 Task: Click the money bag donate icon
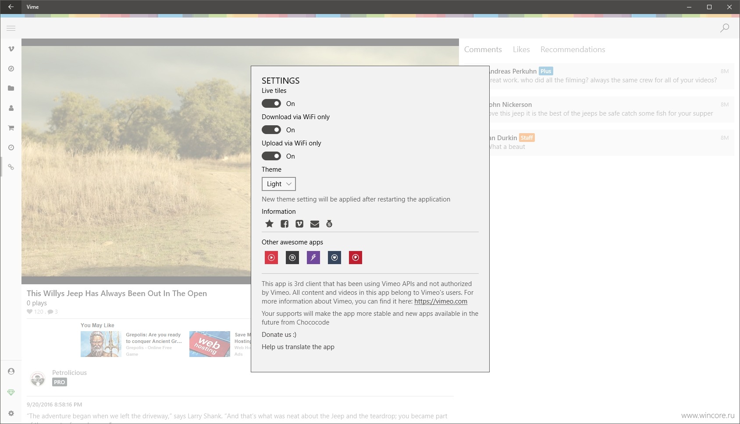click(x=329, y=224)
